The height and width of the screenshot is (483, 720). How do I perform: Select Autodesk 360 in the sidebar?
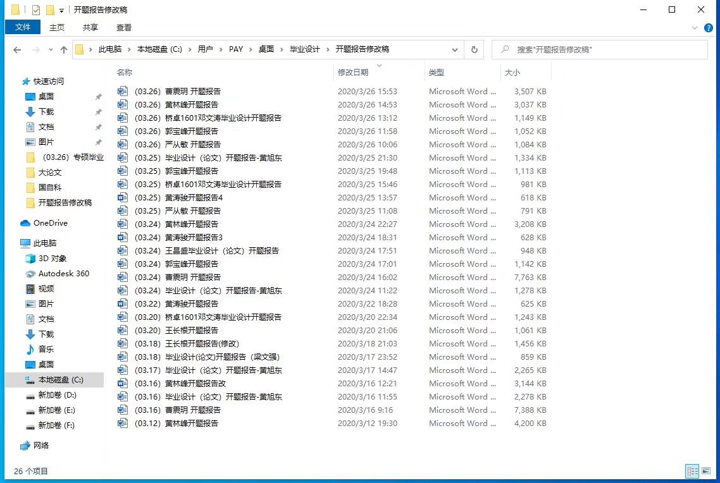click(63, 274)
